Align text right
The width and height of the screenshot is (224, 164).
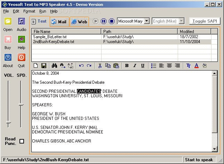[177, 66]
